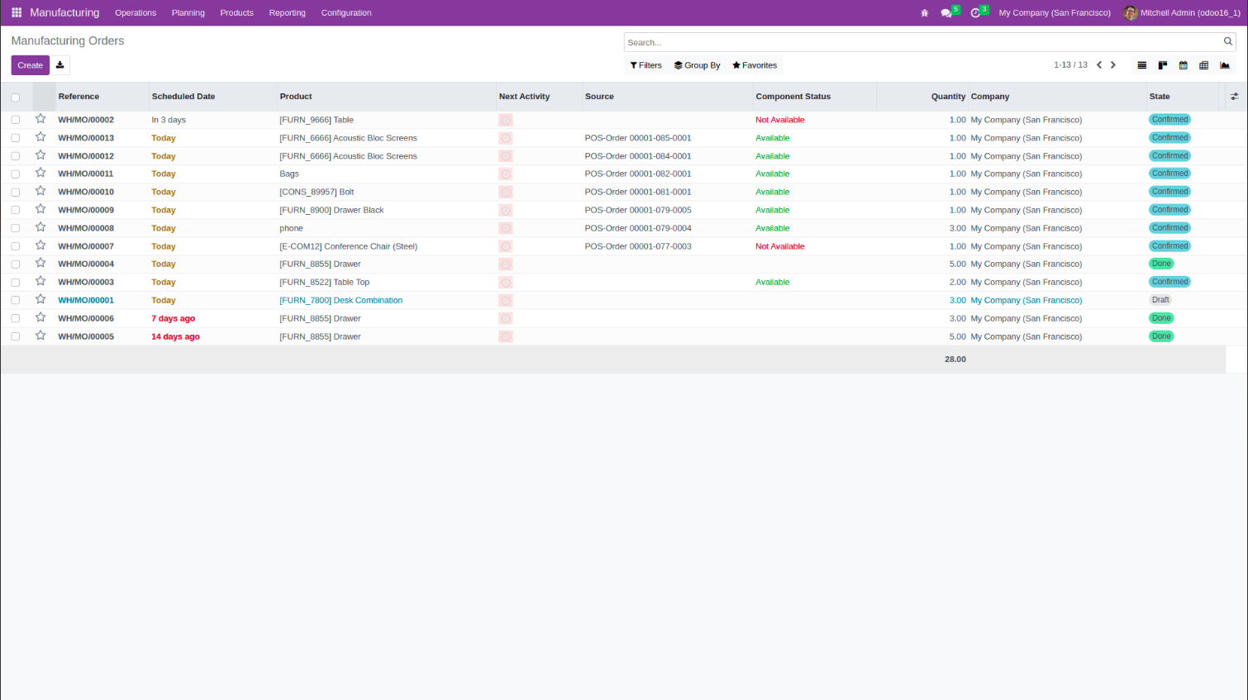This screenshot has height=700, width=1248.
Task: Switch to list view
Action: (x=1142, y=65)
